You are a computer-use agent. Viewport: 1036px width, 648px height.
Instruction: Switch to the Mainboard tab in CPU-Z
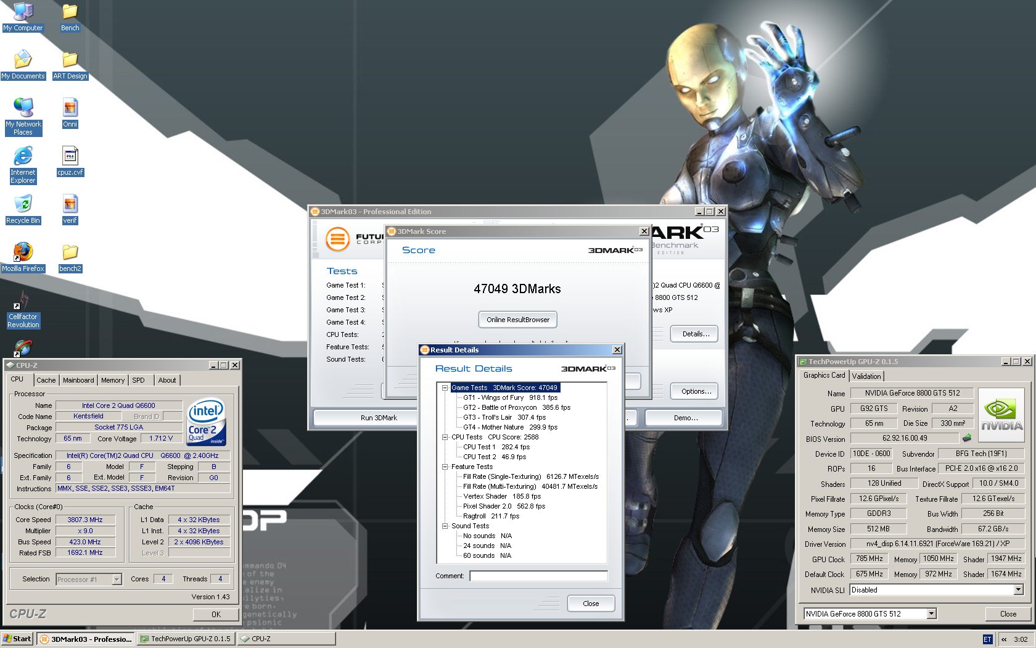pos(78,380)
